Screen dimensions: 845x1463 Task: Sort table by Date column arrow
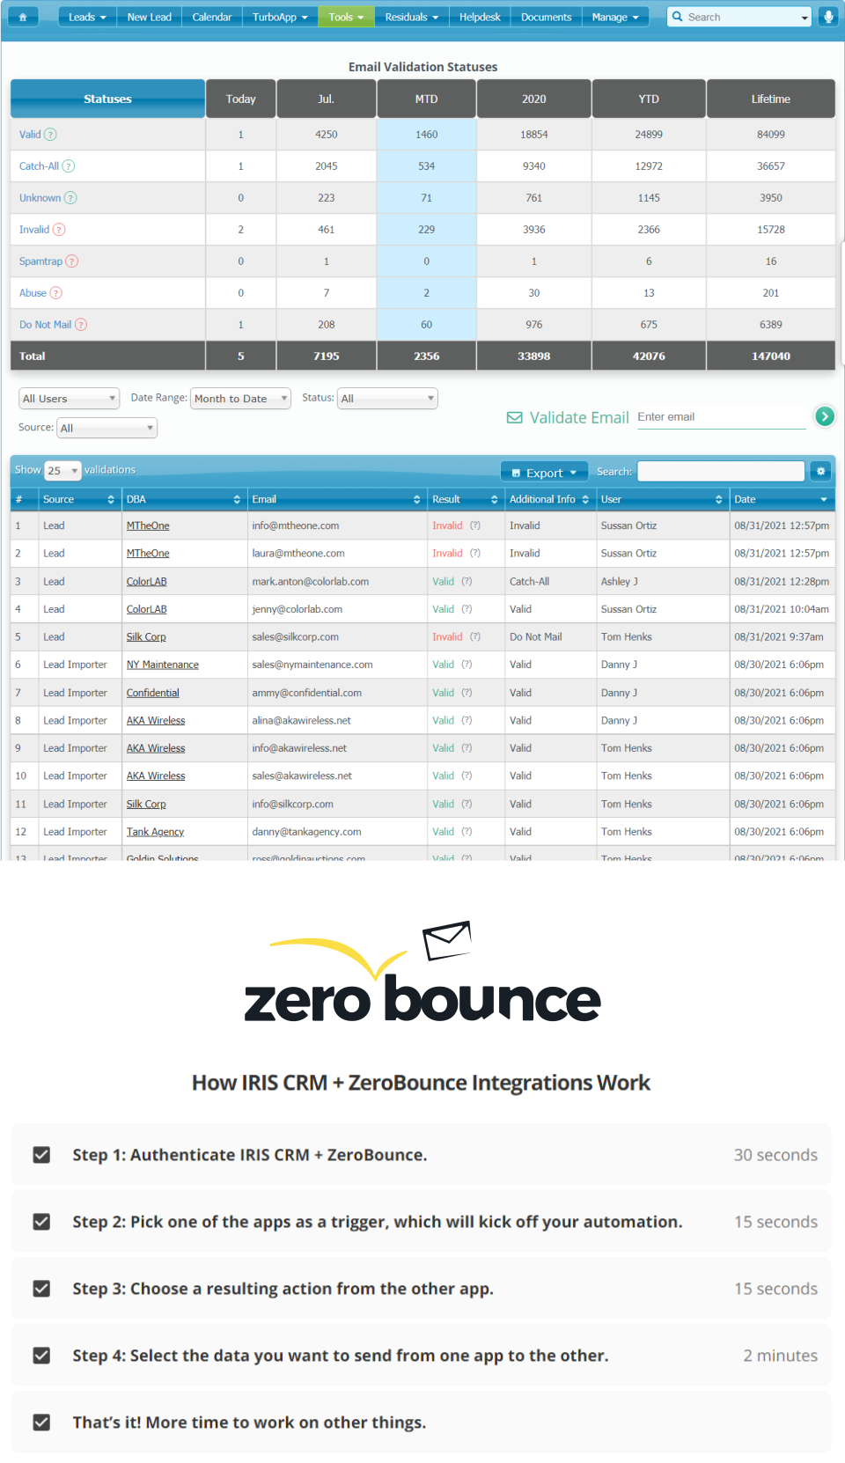(x=824, y=499)
